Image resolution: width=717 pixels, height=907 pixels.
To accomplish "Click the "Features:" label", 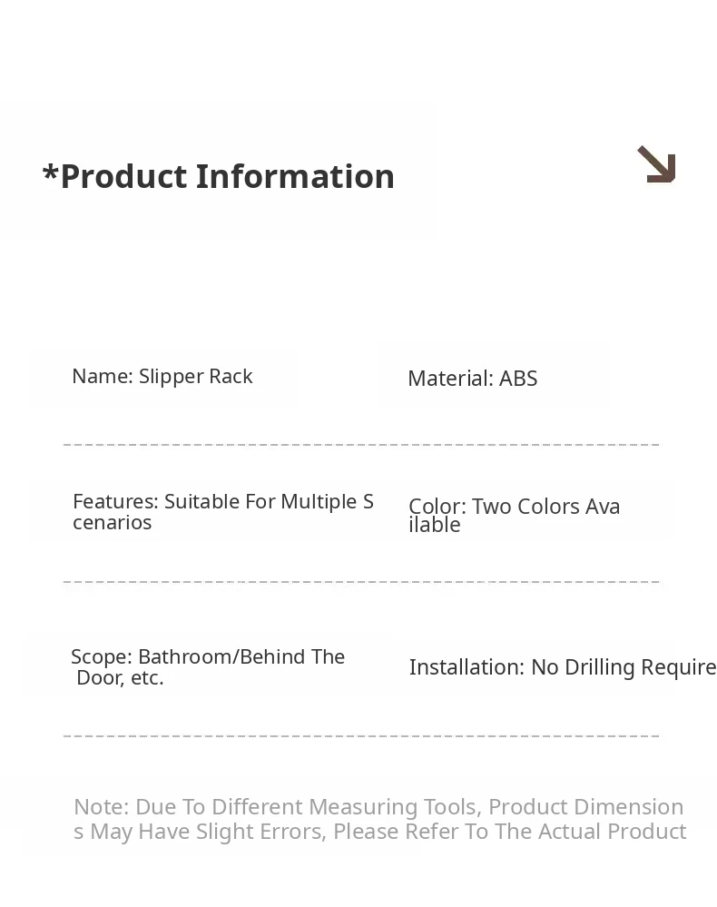I will pyautogui.click(x=115, y=502).
